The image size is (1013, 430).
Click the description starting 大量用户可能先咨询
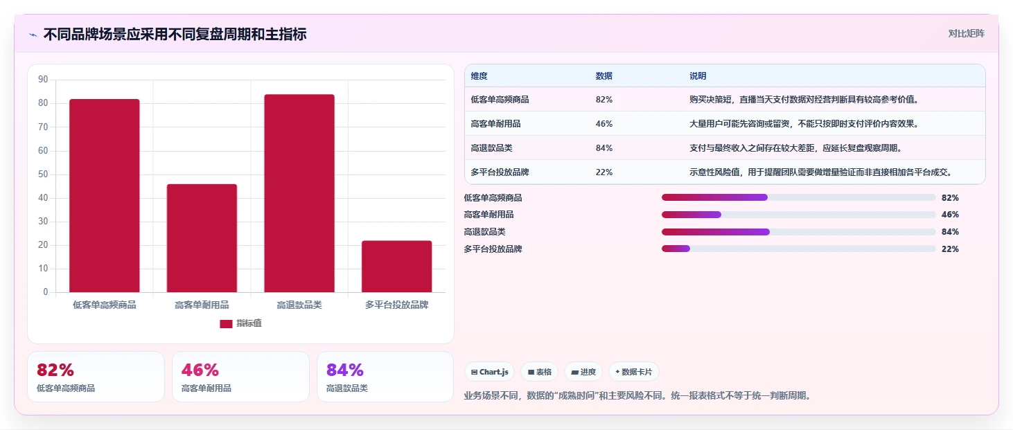tap(804, 124)
